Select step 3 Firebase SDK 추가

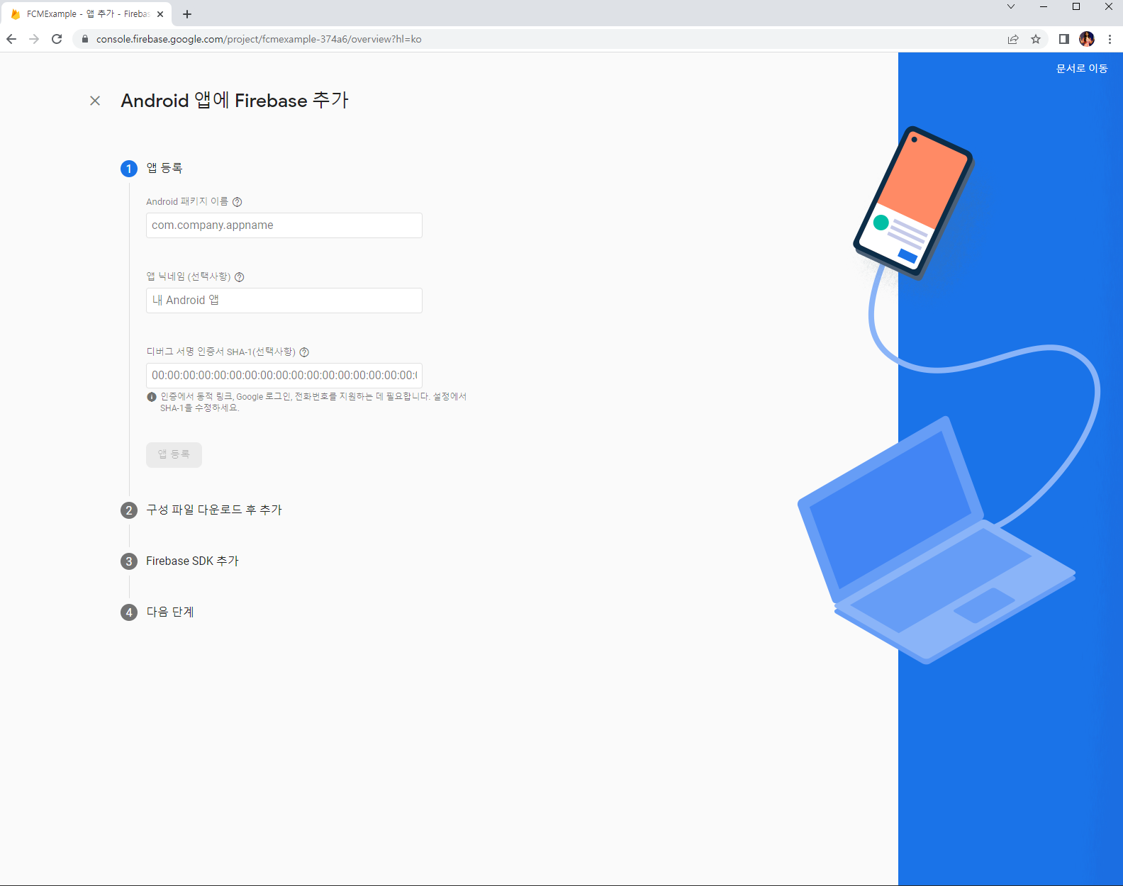[192, 561]
